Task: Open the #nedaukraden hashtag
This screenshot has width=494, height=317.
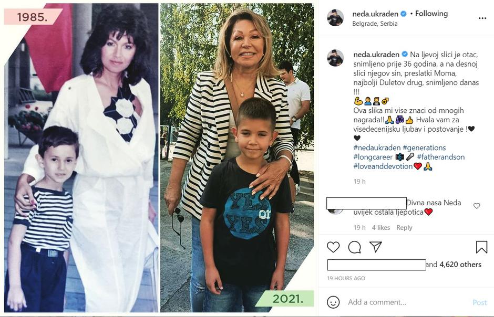Action: point(377,147)
